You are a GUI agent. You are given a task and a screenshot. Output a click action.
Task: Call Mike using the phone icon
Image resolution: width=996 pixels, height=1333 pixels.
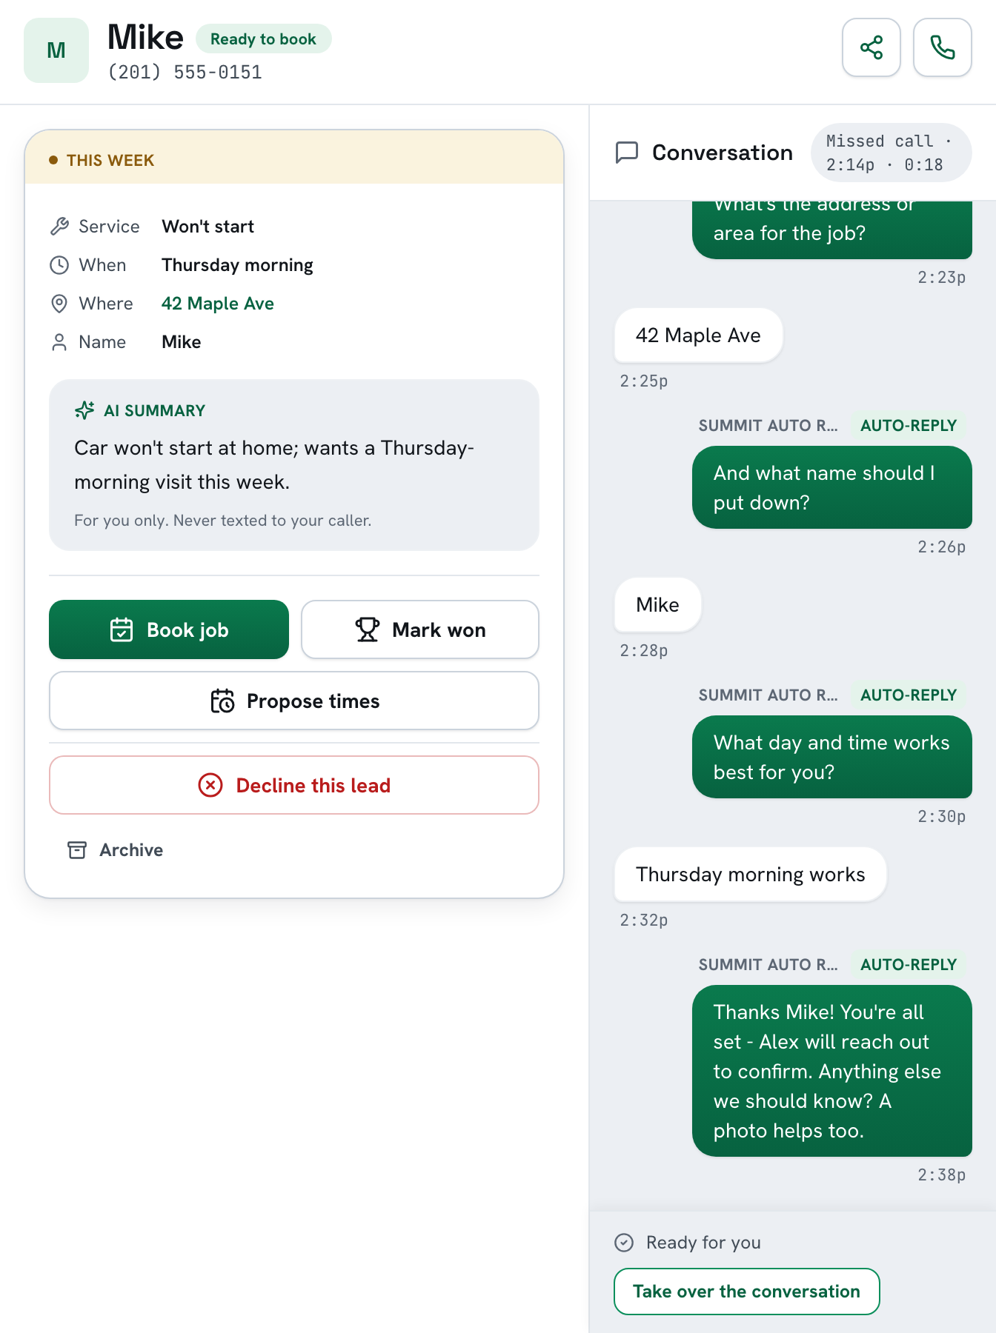coord(943,47)
